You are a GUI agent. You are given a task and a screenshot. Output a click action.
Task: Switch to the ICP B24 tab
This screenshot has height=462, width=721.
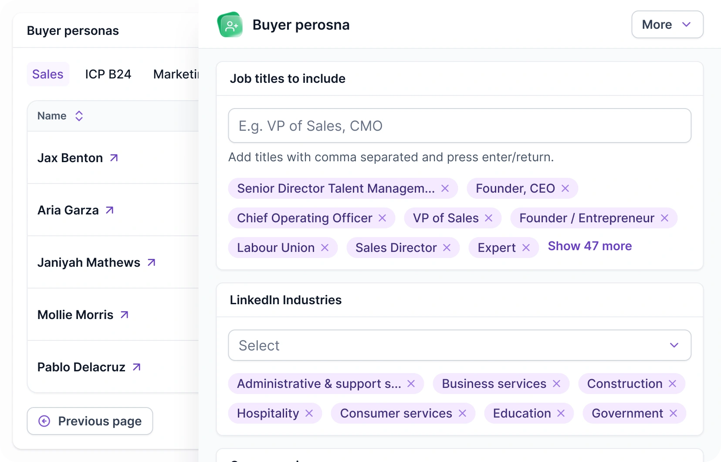click(108, 74)
